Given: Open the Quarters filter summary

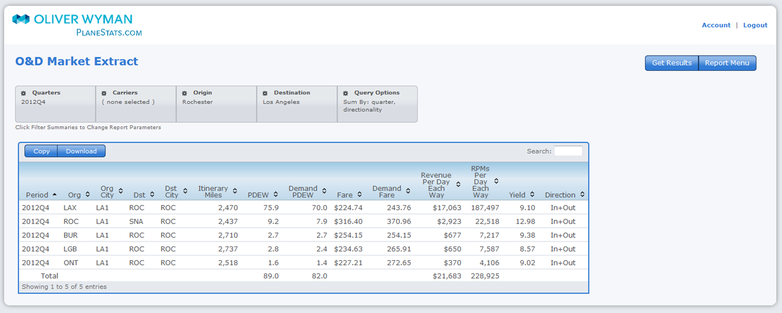Looking at the screenshot, I should [55, 104].
